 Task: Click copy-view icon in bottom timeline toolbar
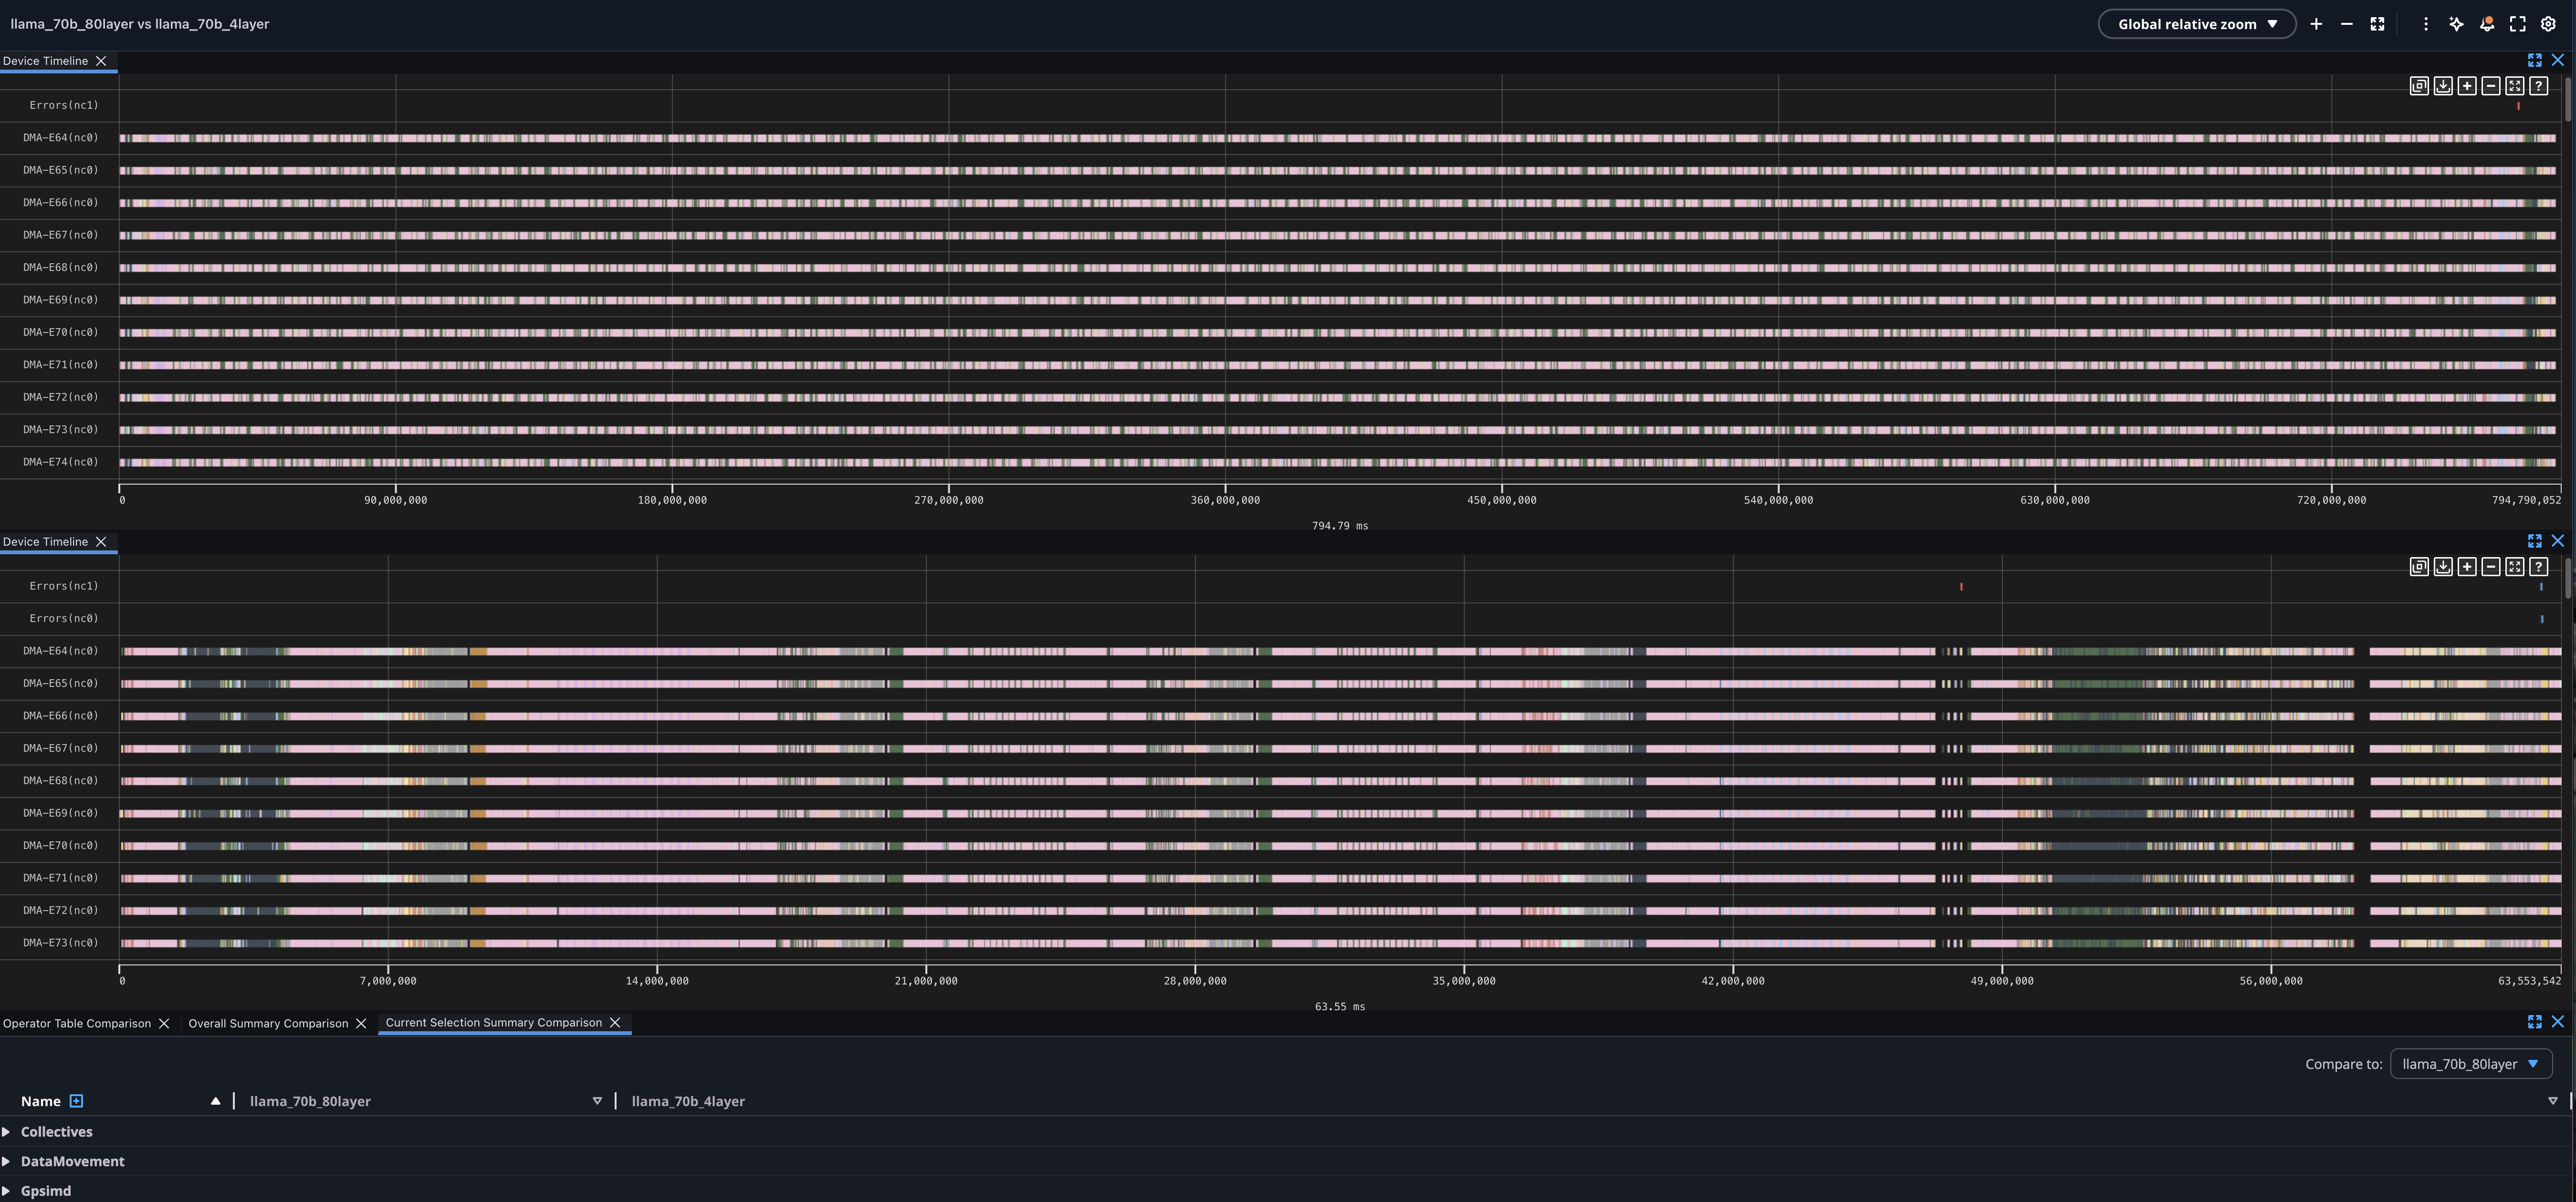pos(2419,568)
